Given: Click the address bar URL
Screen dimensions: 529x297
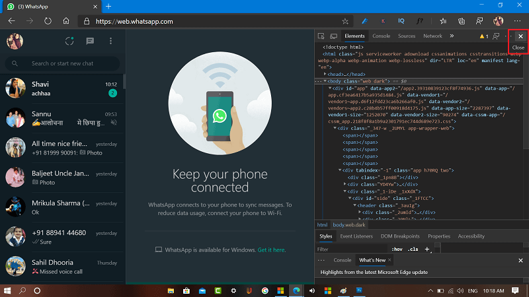Looking at the screenshot, I should click(134, 21).
